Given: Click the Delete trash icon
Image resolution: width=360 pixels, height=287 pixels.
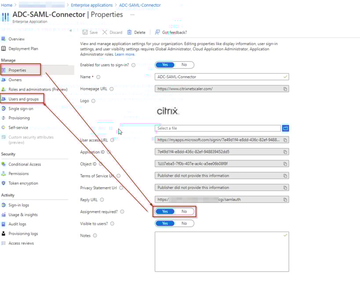Looking at the screenshot, I should (x=130, y=33).
